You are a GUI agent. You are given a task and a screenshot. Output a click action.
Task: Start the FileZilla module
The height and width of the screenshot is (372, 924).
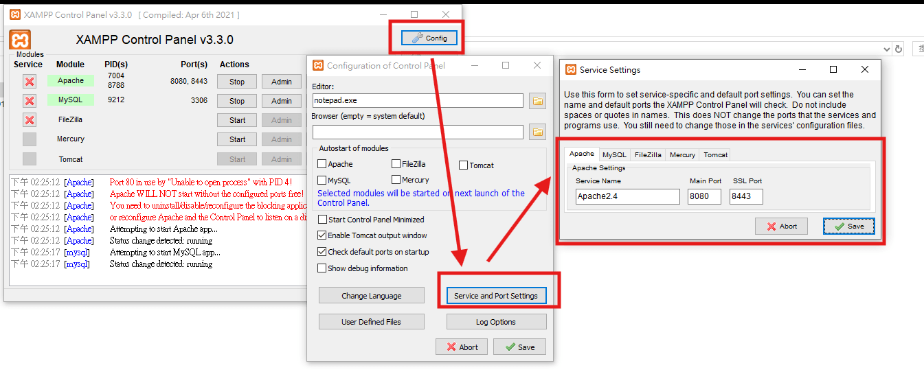[x=237, y=120]
